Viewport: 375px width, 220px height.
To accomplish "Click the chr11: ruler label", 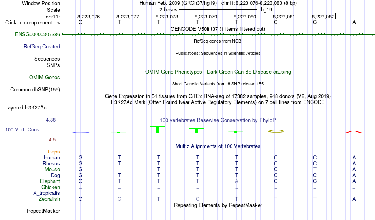I will click(x=52, y=17).
